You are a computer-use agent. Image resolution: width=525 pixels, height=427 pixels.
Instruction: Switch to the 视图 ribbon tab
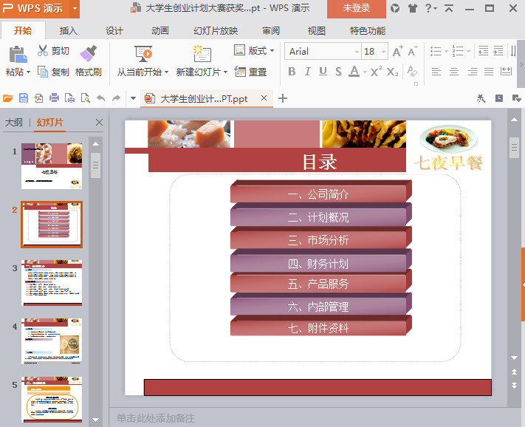pos(317,31)
